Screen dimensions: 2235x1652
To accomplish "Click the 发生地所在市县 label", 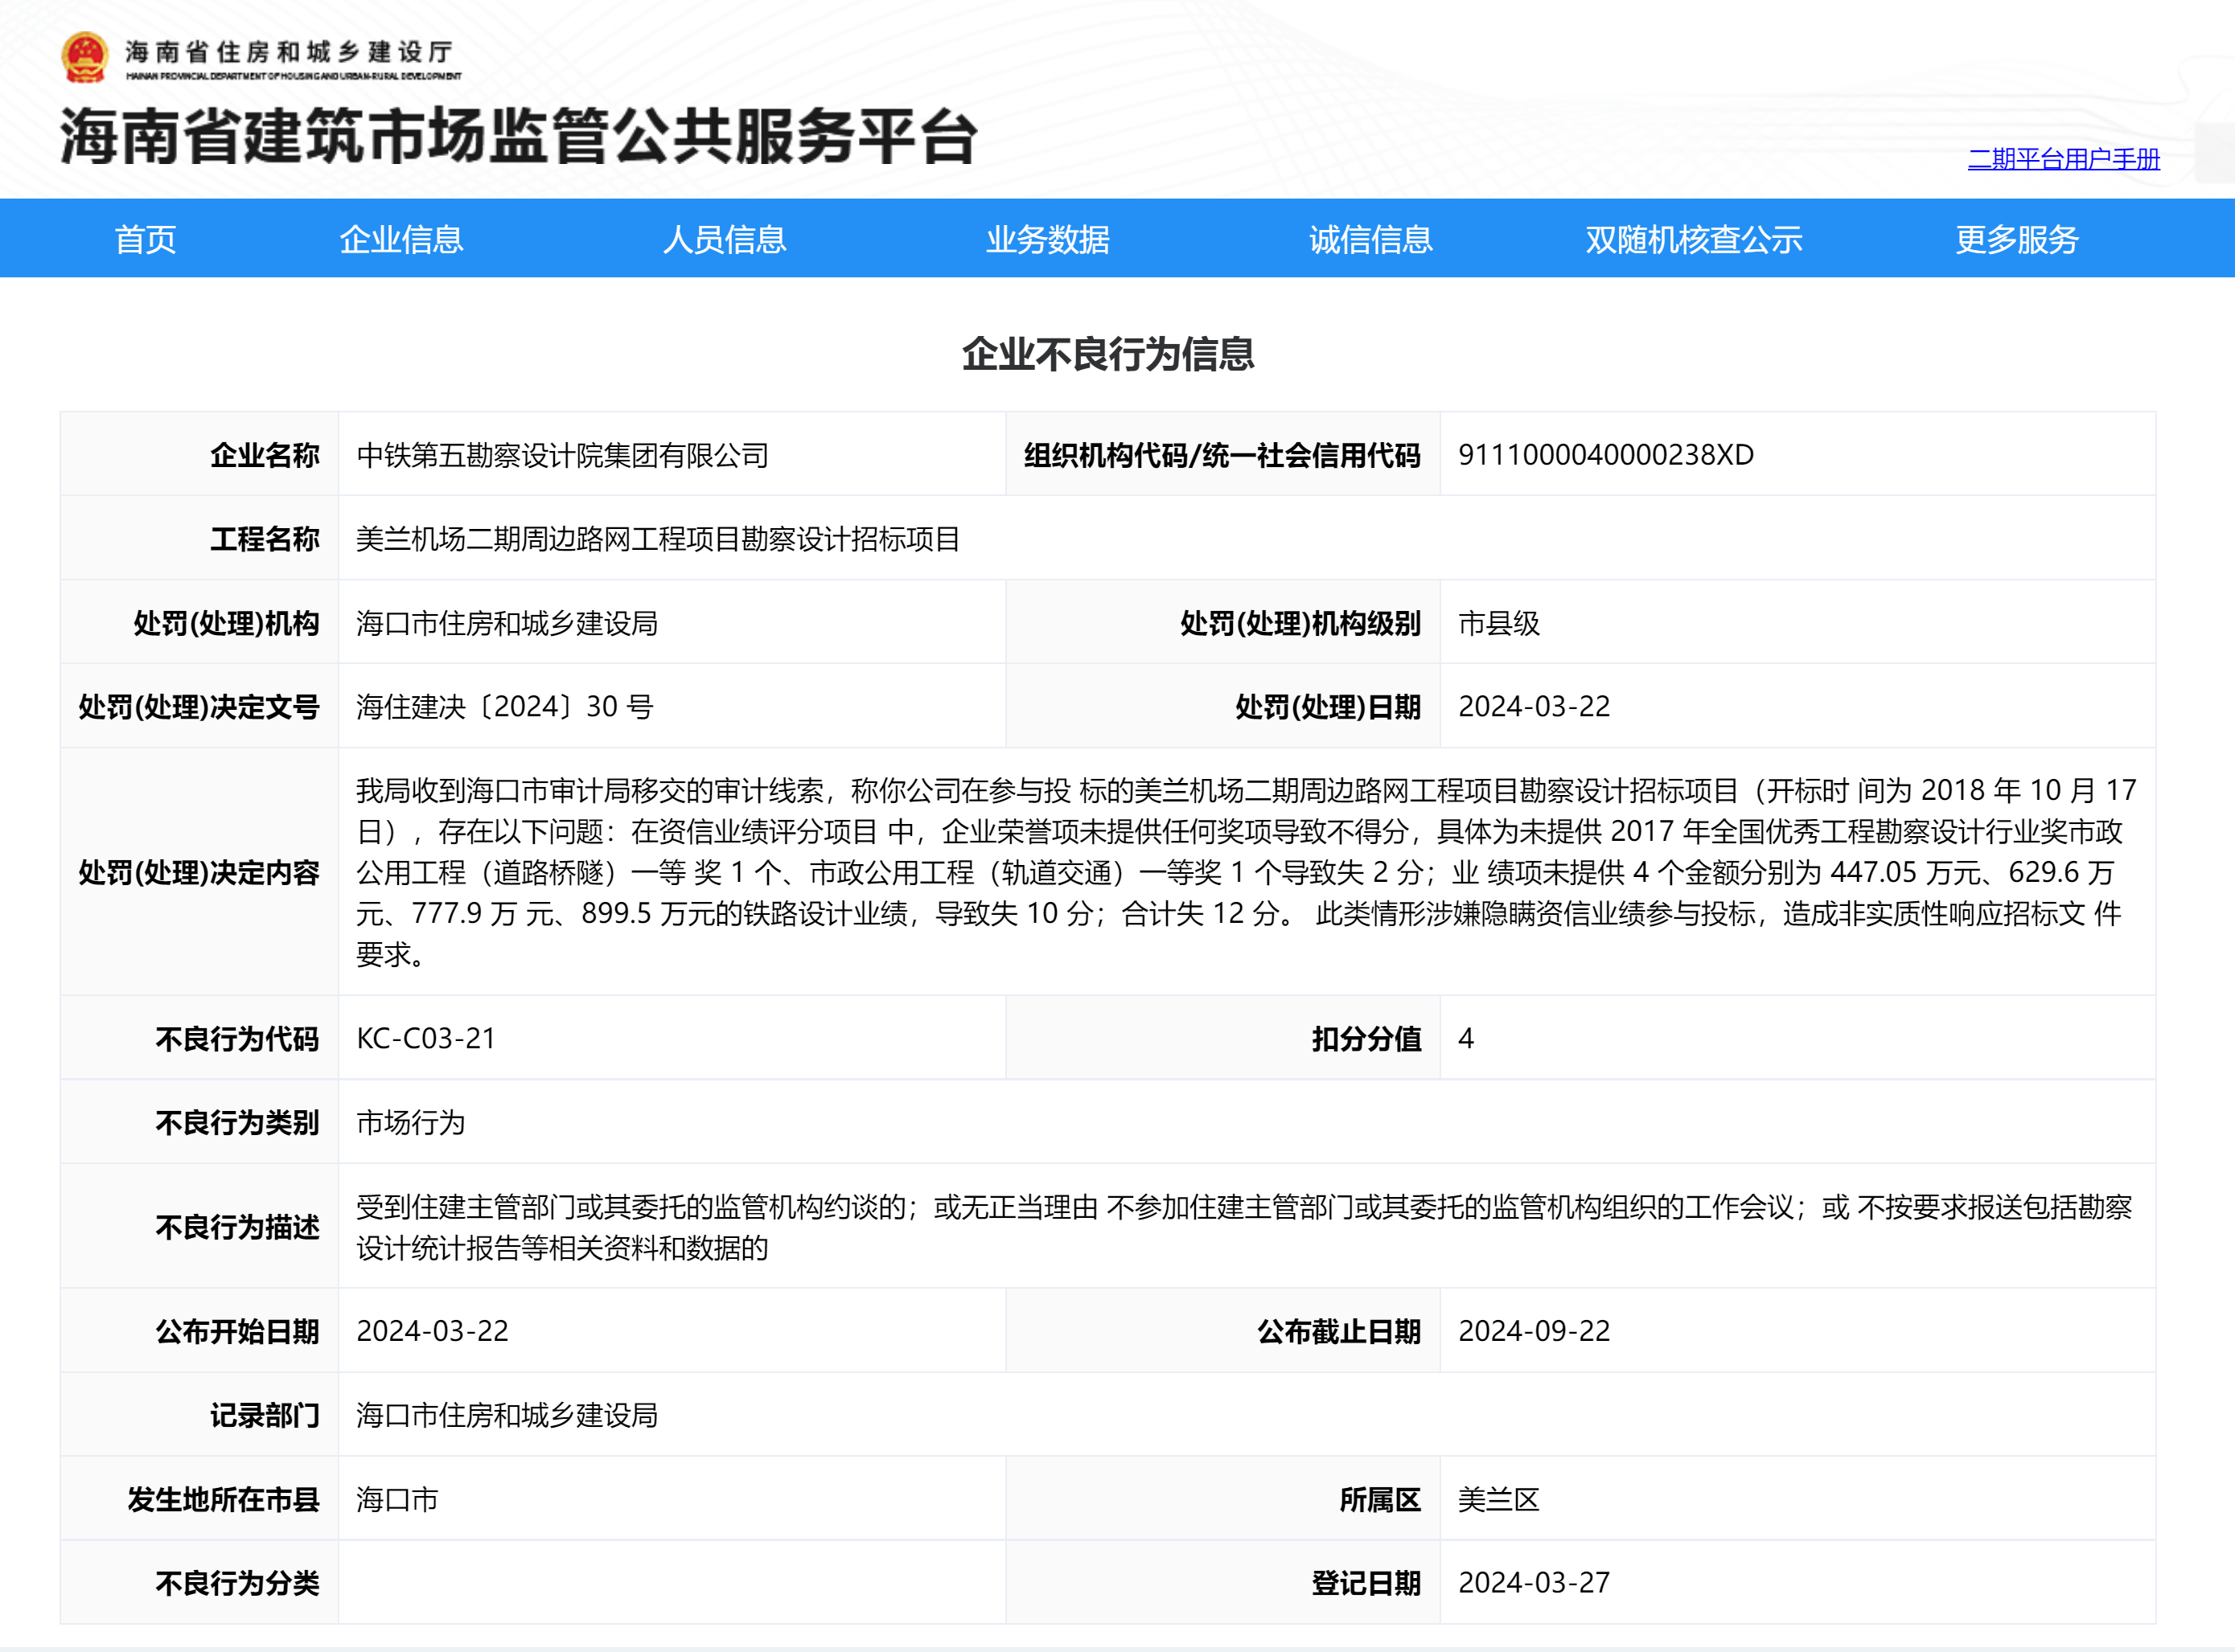I will (223, 1499).
